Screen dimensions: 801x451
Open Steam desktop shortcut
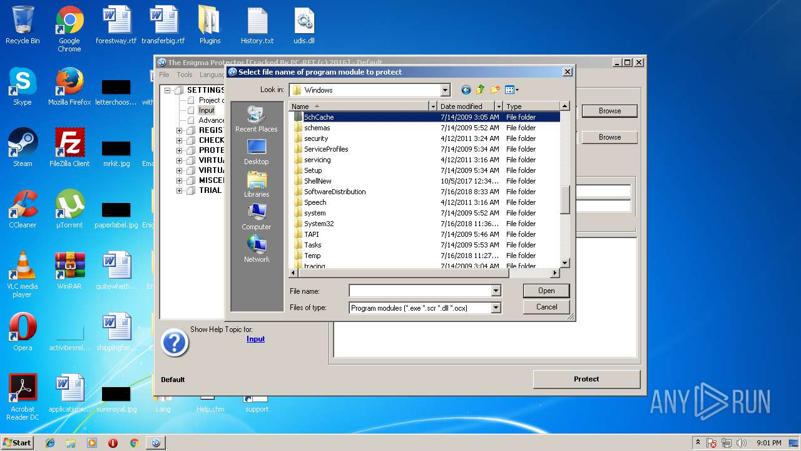[x=23, y=148]
